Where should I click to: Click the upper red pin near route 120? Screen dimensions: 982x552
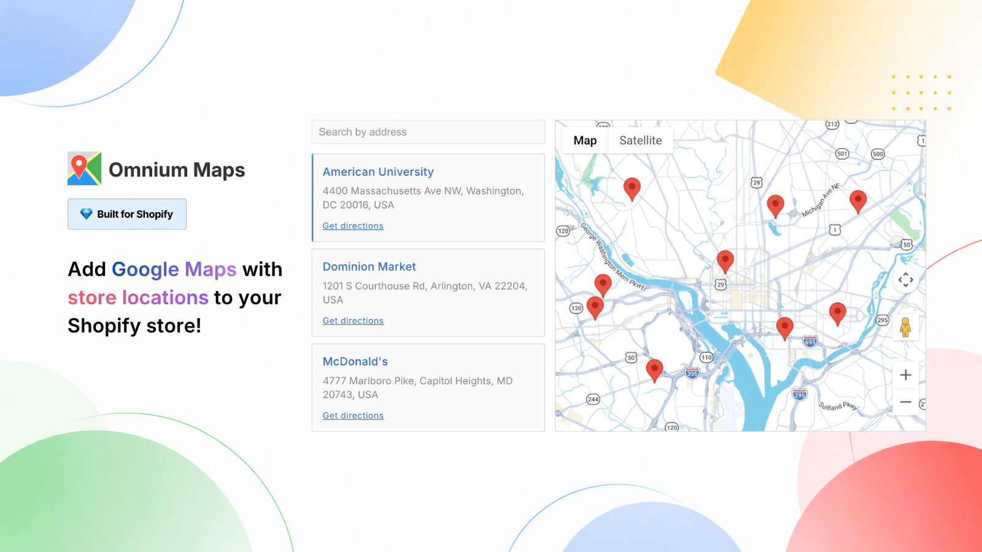coord(603,286)
